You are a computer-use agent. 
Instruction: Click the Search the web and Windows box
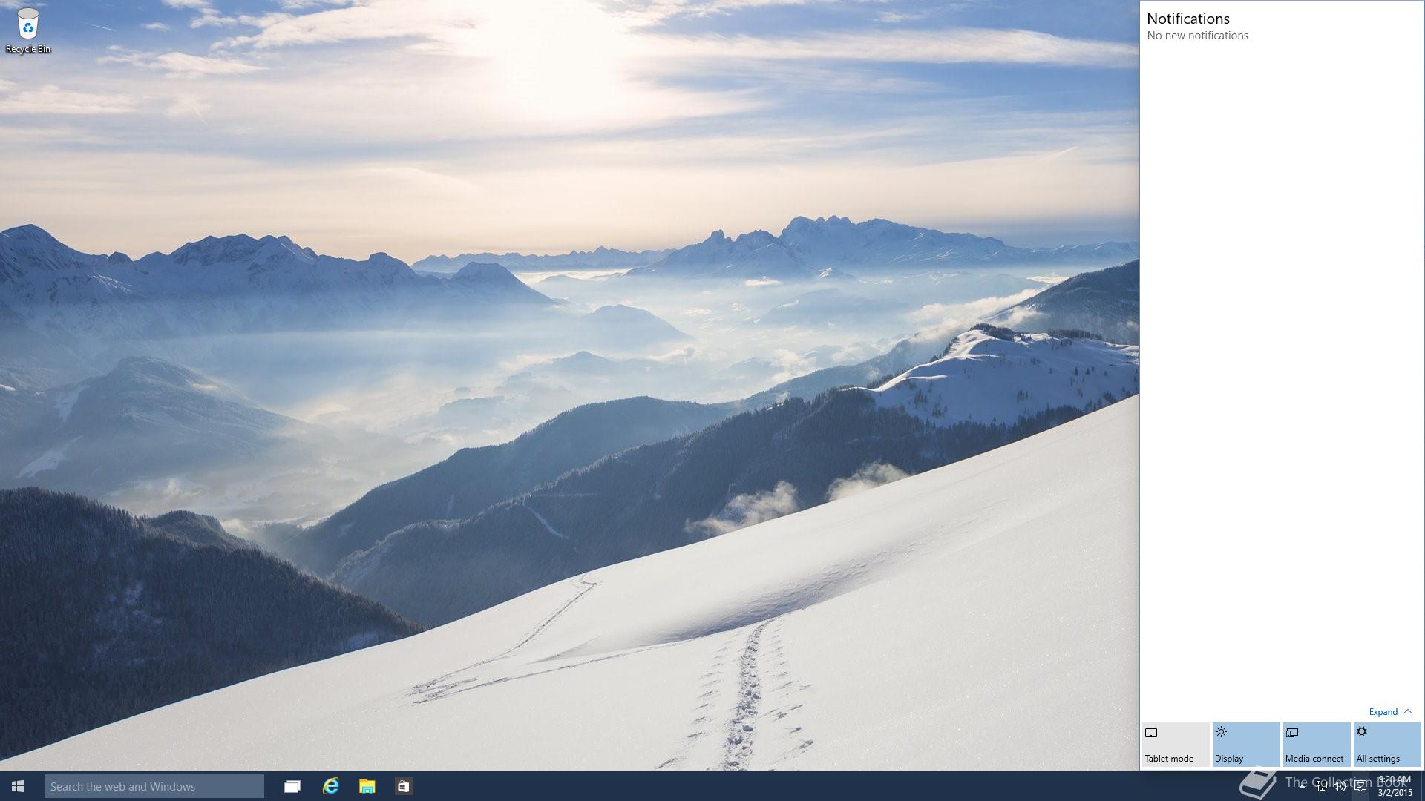pyautogui.click(x=154, y=786)
